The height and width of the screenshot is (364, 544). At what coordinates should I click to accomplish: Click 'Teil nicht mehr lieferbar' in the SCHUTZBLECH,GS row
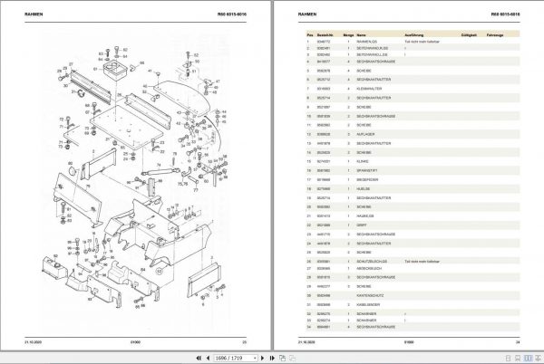(x=422, y=262)
